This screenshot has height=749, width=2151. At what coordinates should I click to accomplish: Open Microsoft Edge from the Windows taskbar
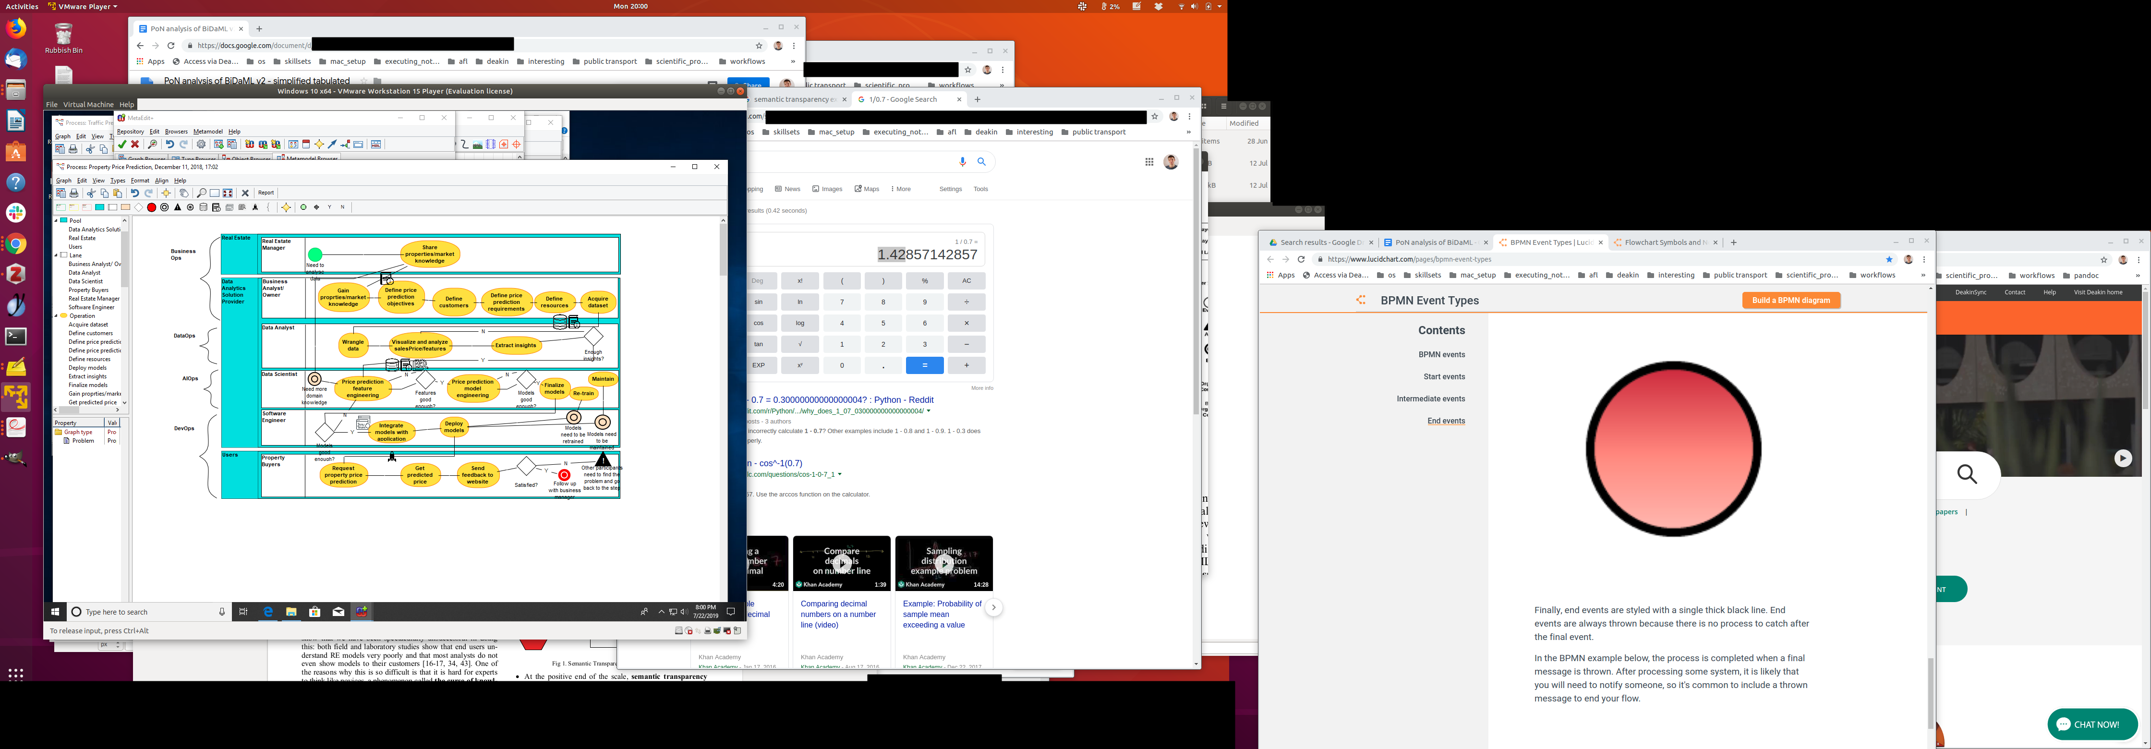(x=268, y=612)
